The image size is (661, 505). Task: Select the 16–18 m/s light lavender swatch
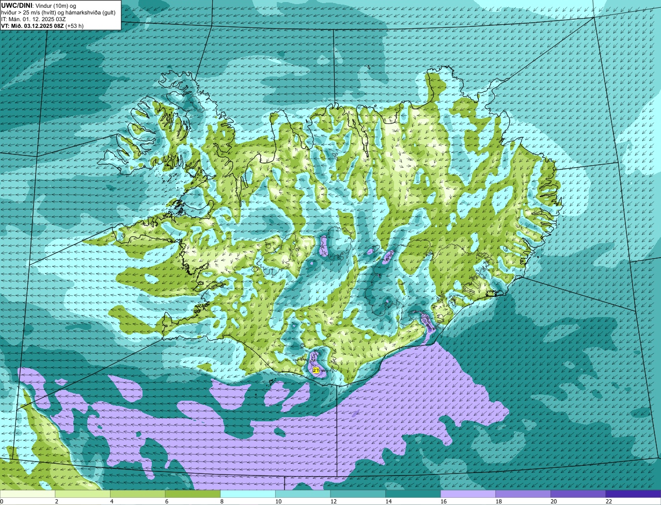tap(468, 494)
